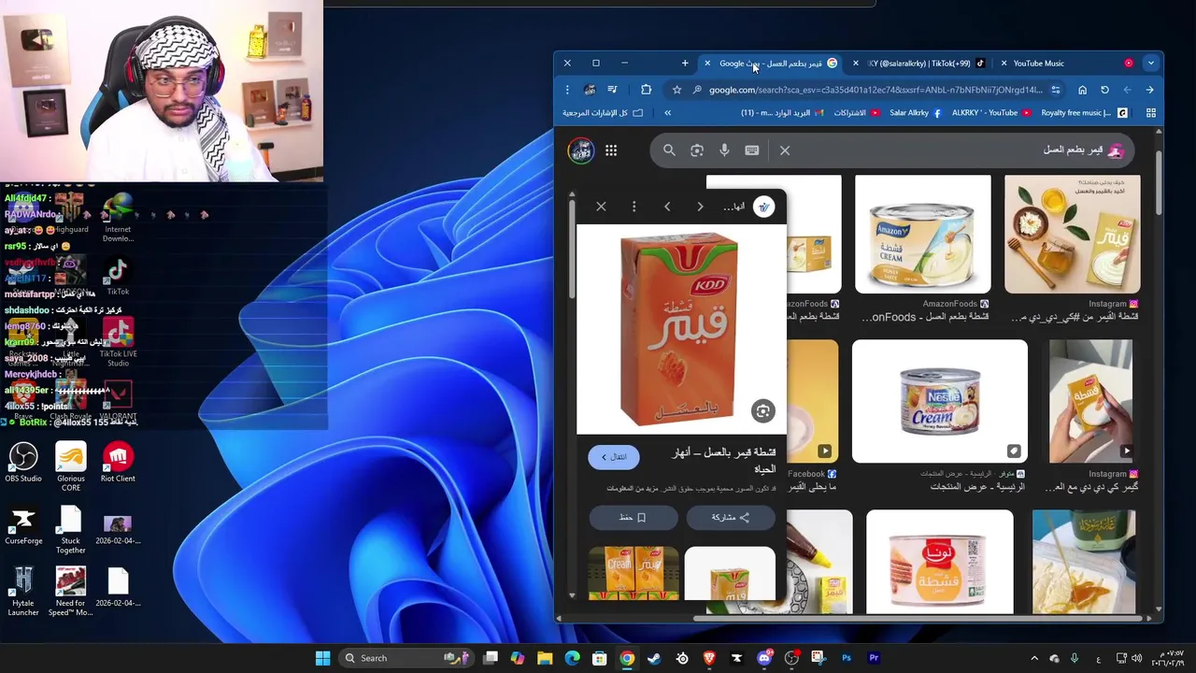The image size is (1196, 673).
Task: Go to previous image in the preview panel
Action: (667, 207)
